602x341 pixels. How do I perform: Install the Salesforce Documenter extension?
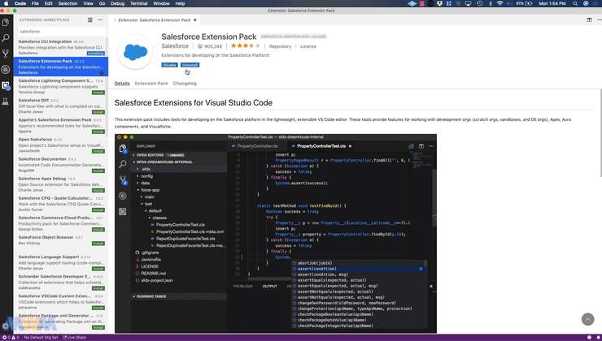(x=98, y=170)
